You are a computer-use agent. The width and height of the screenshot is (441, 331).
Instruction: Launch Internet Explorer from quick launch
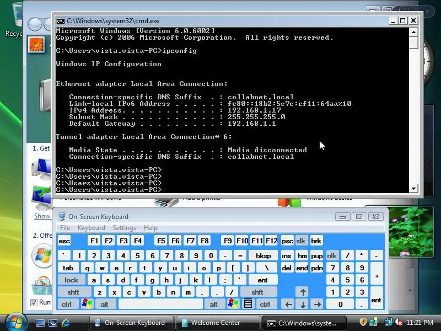[66, 323]
